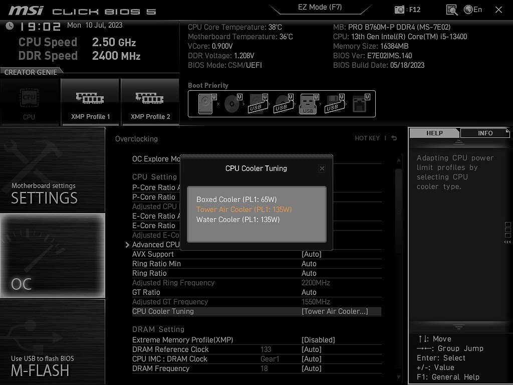
Task: Choose Boxed Cooler (PL1: 65W) option
Action: tap(236, 200)
